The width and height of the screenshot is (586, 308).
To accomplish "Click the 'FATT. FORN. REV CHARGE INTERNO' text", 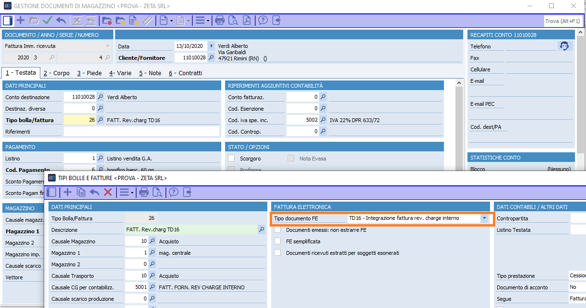I will [x=202, y=287].
